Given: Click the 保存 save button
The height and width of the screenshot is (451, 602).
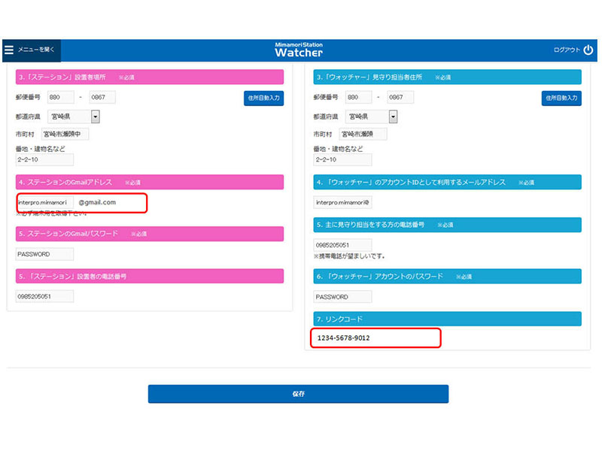Looking at the screenshot, I should (x=298, y=394).
